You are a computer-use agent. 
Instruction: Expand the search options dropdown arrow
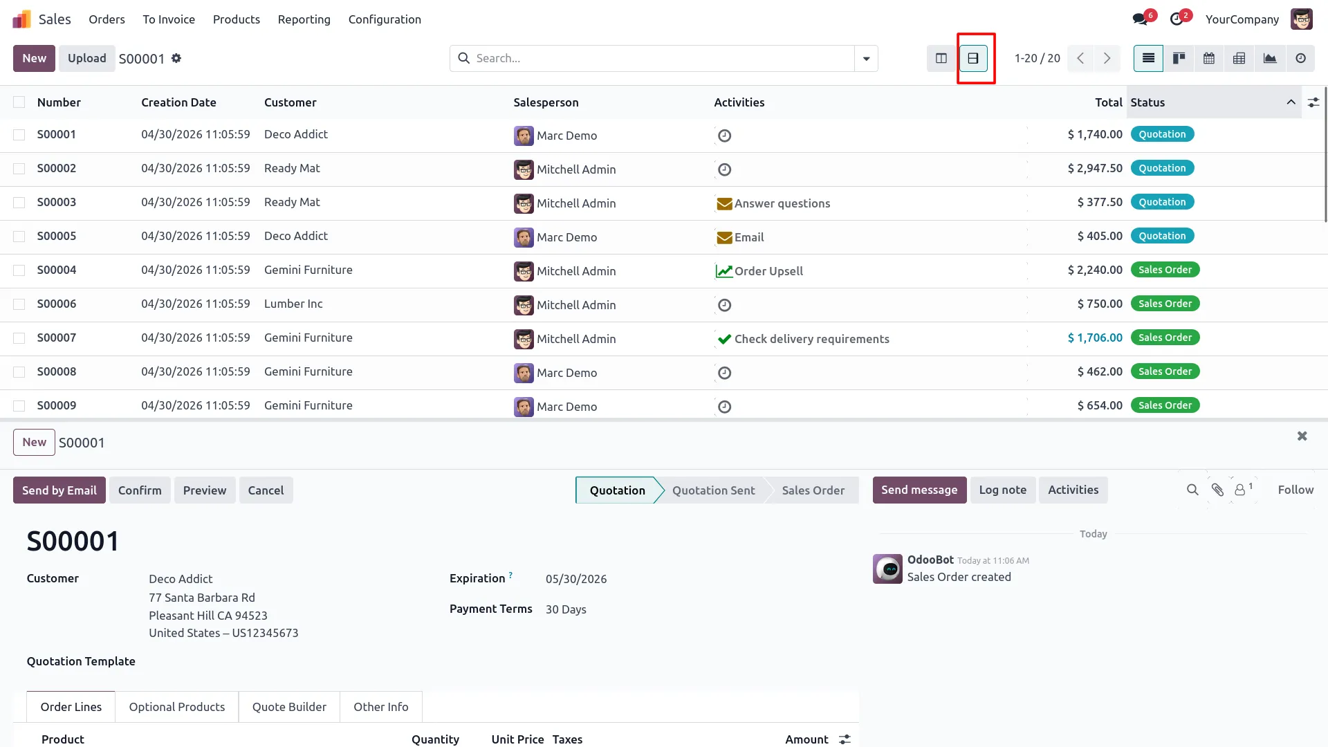(866, 59)
